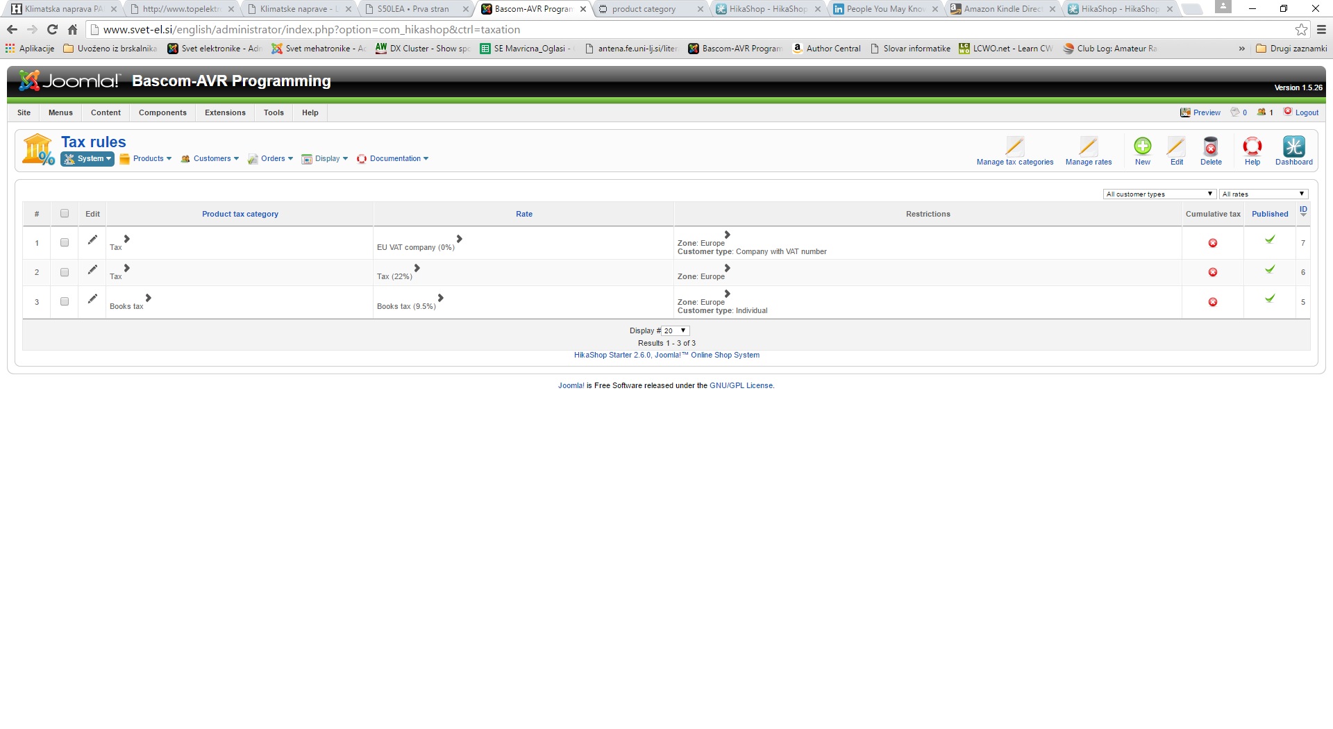Click the Tax rules header icon
This screenshot has height=729, width=1333.
click(38, 149)
